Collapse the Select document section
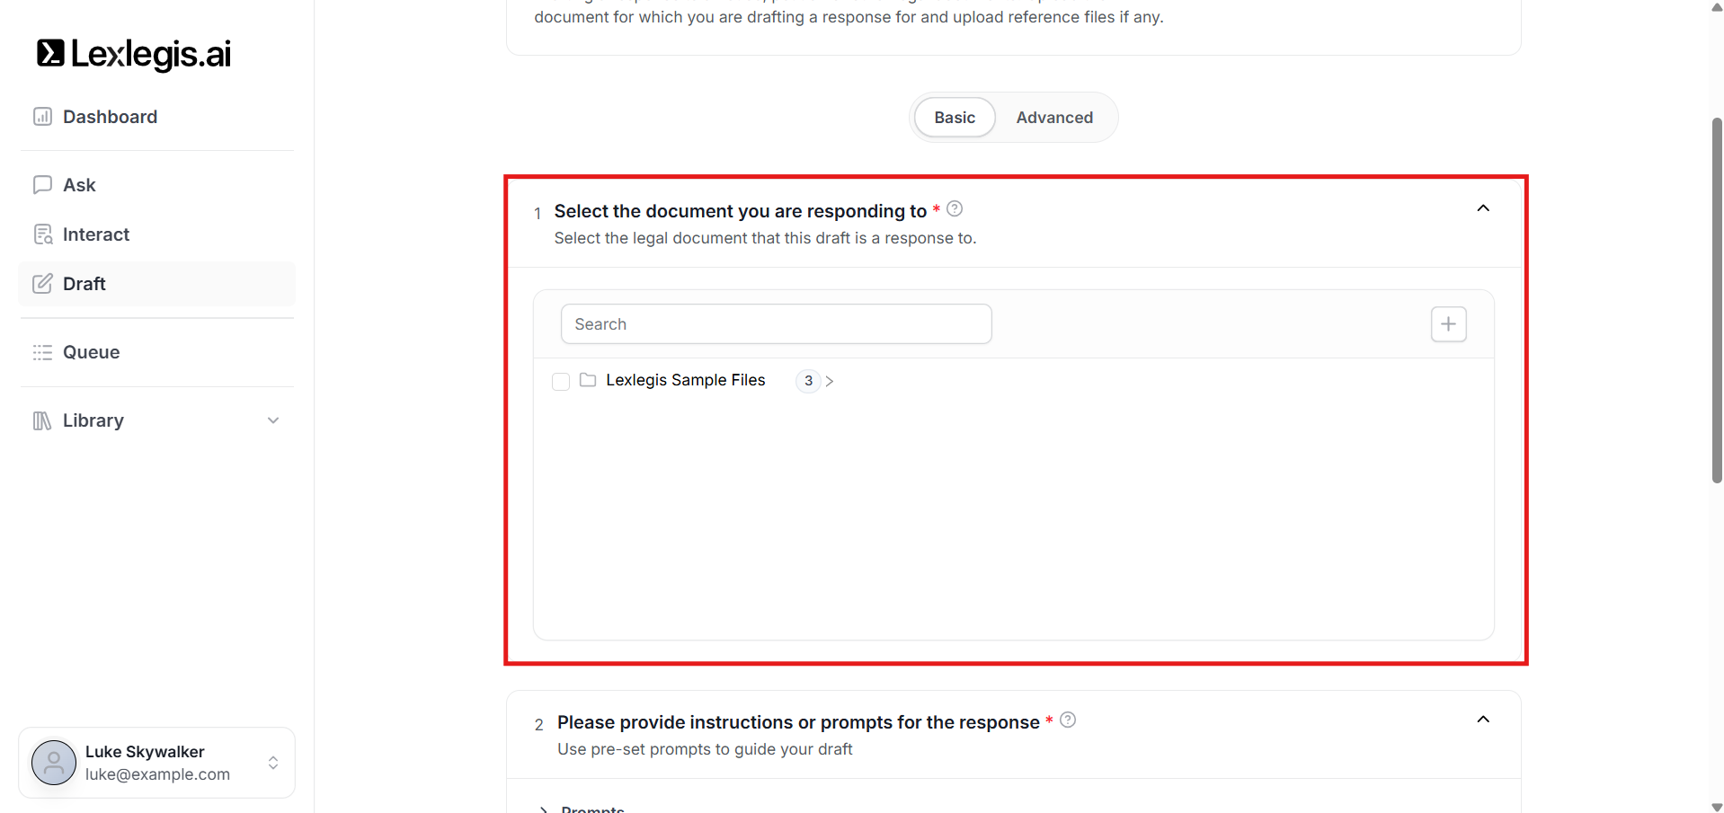This screenshot has height=813, width=1724. (x=1483, y=208)
